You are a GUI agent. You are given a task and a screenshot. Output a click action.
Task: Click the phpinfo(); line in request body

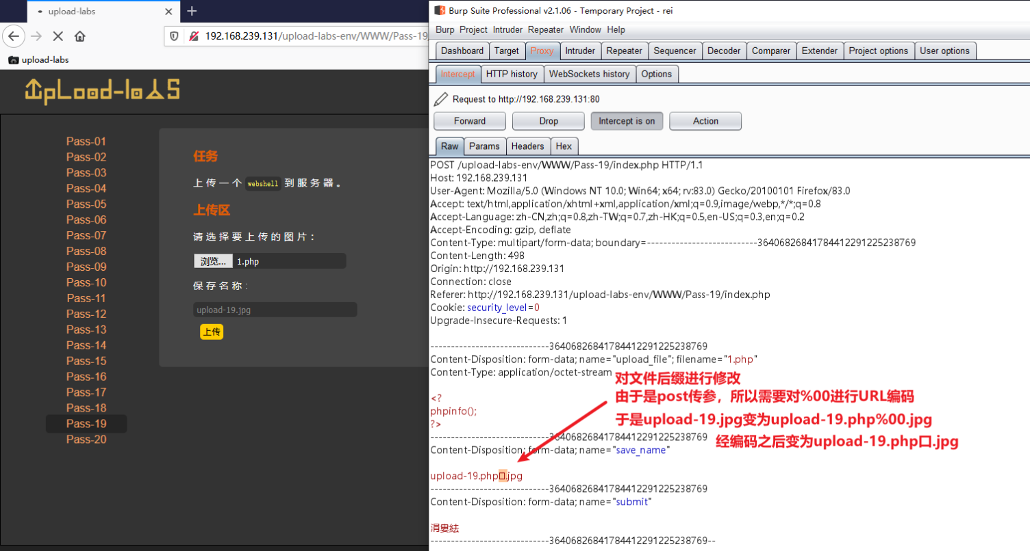coord(453,411)
